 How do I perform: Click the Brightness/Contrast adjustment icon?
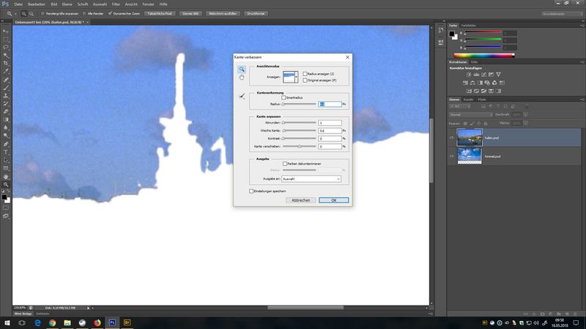467,74
